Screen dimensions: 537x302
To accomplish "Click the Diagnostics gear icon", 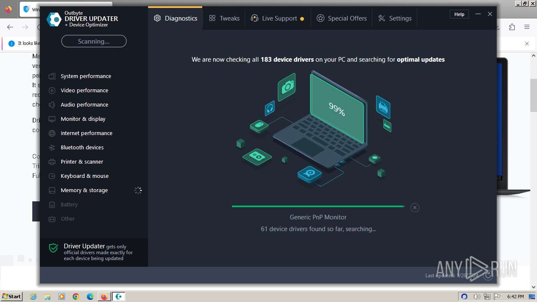I will [x=157, y=18].
